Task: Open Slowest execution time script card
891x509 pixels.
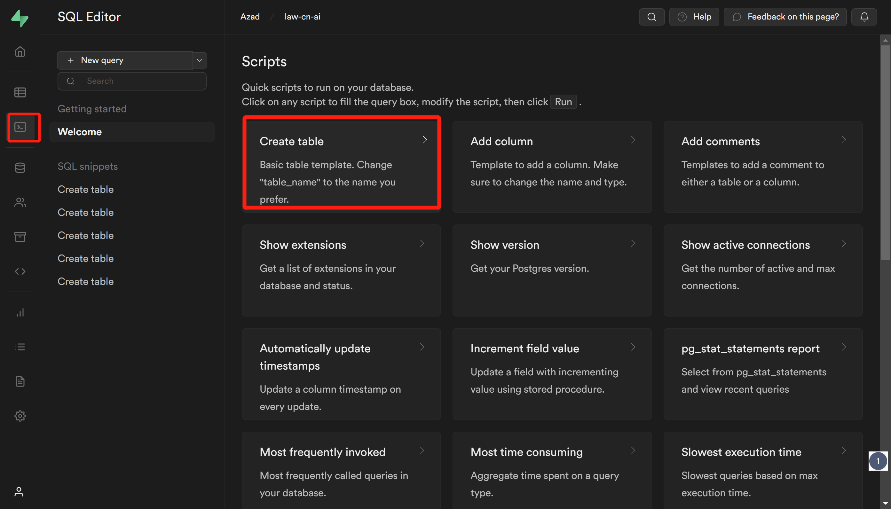Action: click(763, 470)
